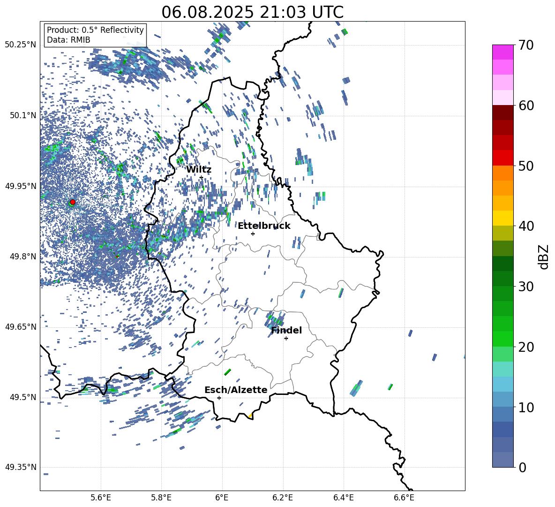
Task: Click the 49.95°N latitude label
Action: (x=21, y=186)
